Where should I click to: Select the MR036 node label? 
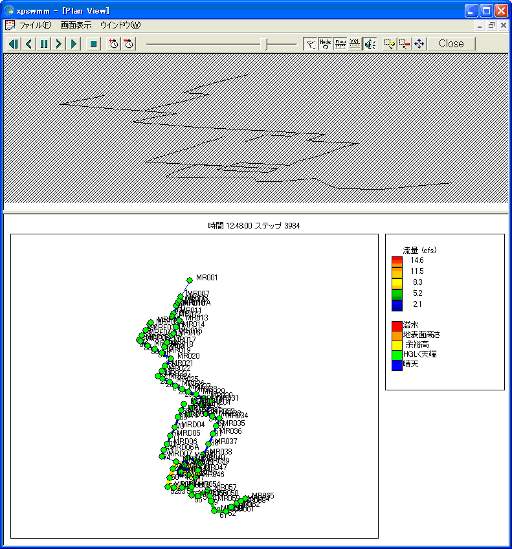point(230,431)
